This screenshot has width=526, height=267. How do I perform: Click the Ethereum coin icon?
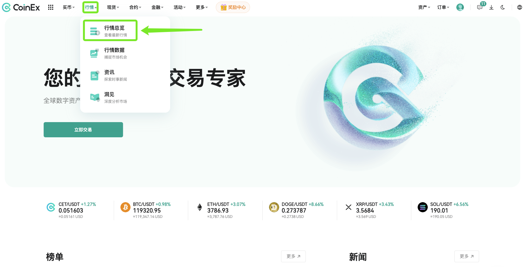pos(200,207)
